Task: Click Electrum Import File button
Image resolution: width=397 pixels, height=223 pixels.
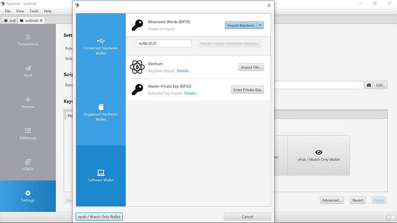Action: [x=251, y=67]
